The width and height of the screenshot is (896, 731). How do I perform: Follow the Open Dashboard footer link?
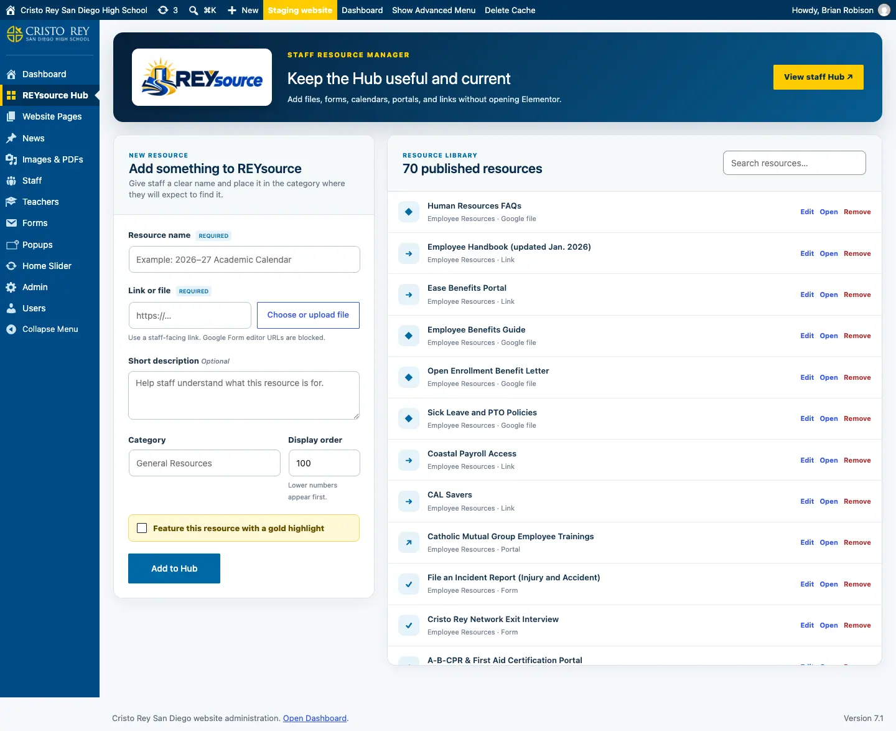[315, 718]
